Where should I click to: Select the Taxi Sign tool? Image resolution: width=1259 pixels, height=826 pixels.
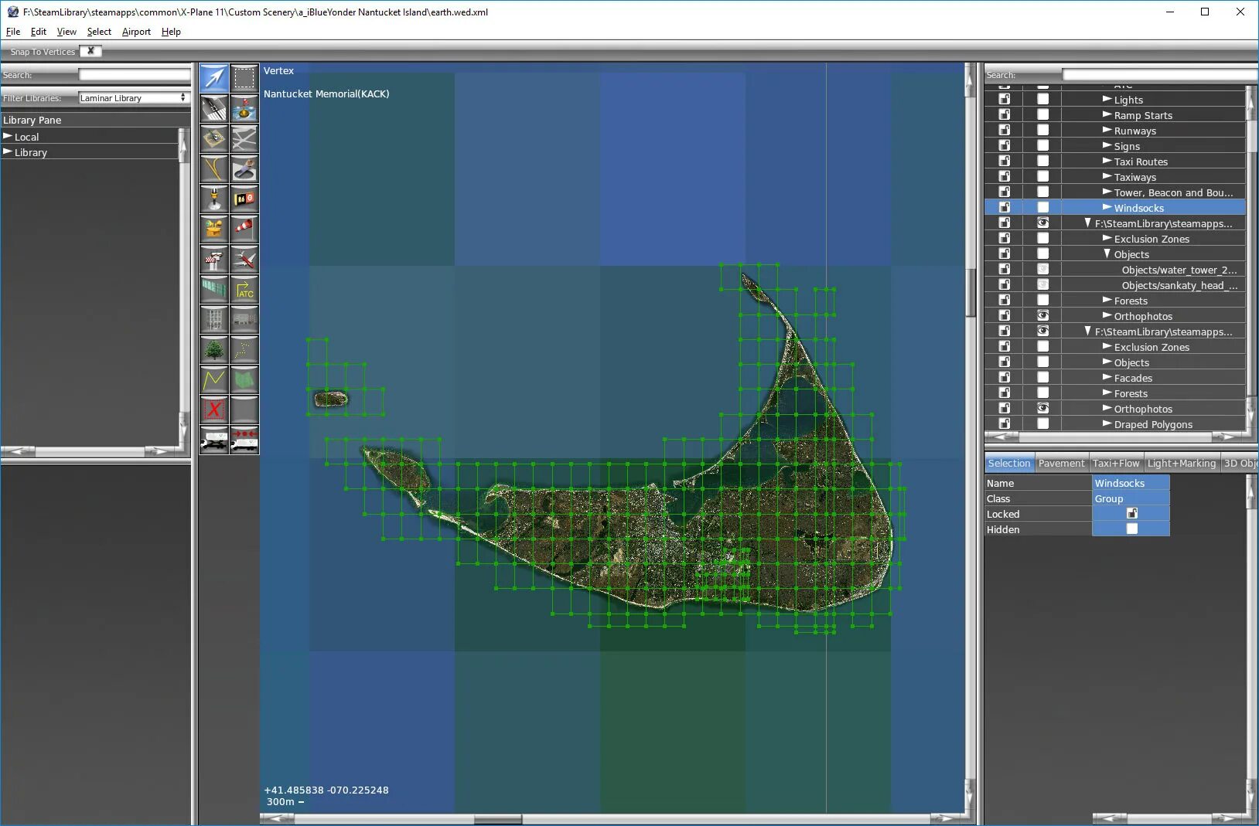(x=244, y=199)
